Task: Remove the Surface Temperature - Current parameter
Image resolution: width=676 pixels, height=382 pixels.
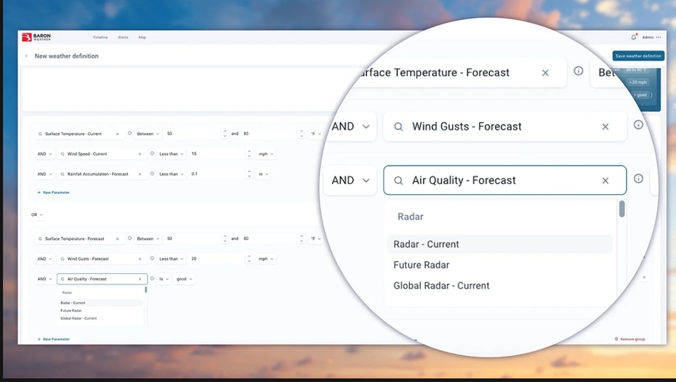Action: tap(118, 134)
